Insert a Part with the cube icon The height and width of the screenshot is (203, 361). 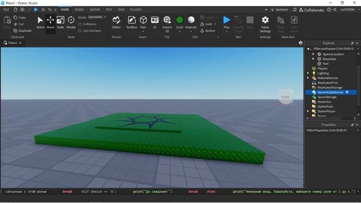143,20
